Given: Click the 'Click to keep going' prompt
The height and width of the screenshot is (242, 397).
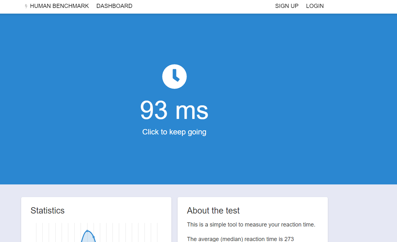Looking at the screenshot, I should (174, 132).
